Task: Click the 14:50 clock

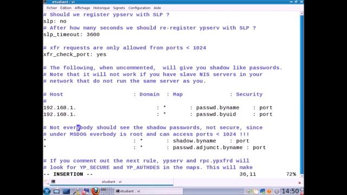Action: coord(290,191)
